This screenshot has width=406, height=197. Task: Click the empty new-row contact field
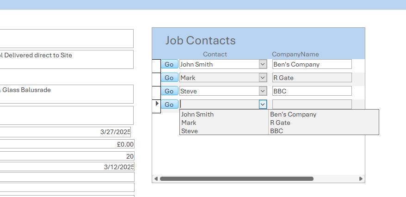pyautogui.click(x=219, y=105)
